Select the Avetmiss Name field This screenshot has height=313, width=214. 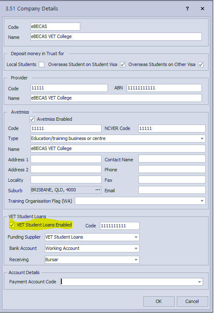[x=118, y=148]
